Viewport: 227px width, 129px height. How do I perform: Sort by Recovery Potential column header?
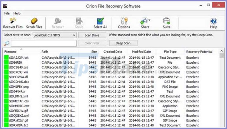199,52
